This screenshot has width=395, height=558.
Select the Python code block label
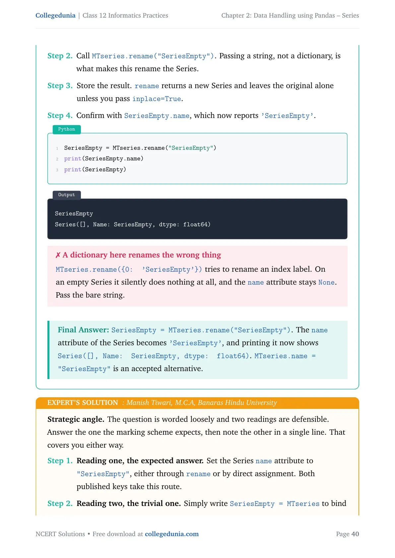point(67,129)
